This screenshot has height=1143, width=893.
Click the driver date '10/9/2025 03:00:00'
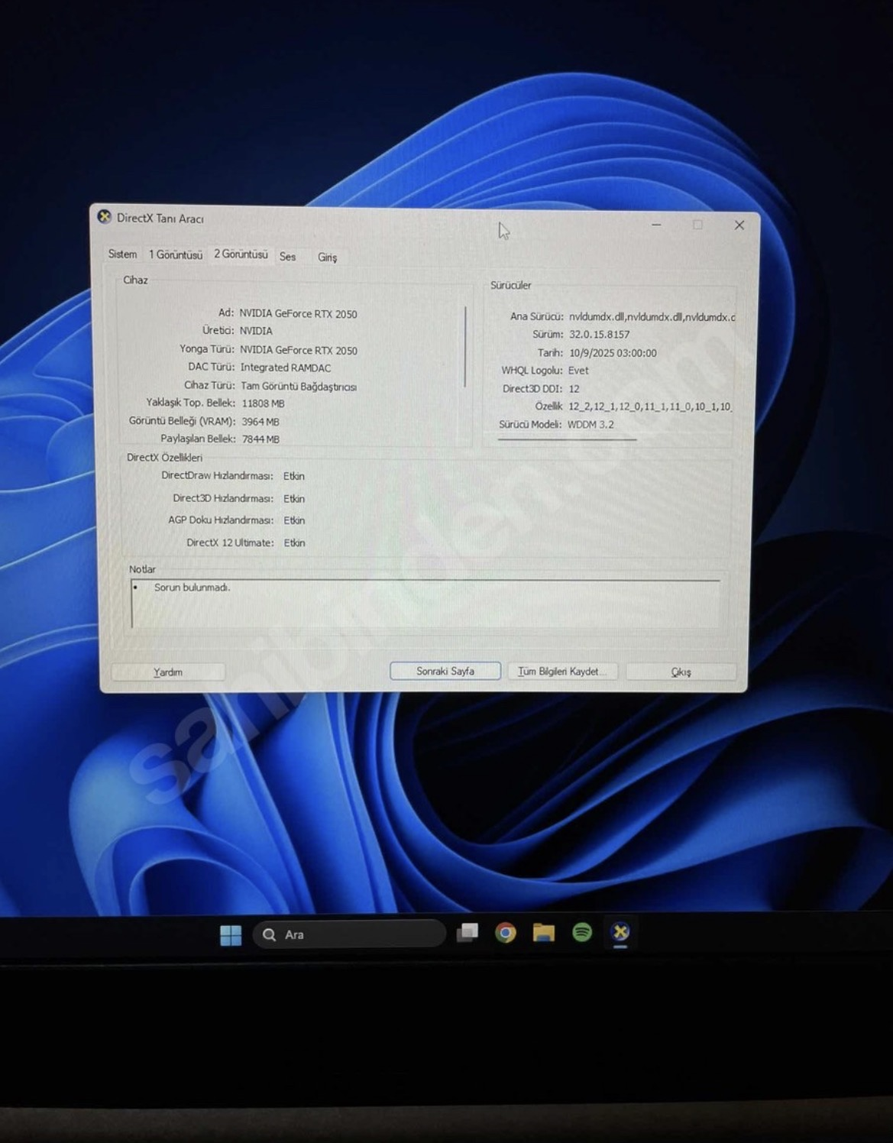613,353
